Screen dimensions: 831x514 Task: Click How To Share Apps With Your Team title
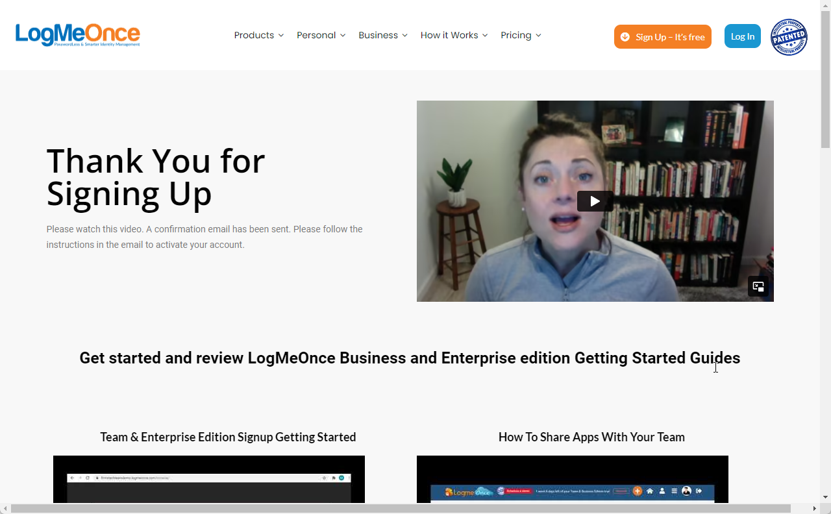tap(591, 437)
